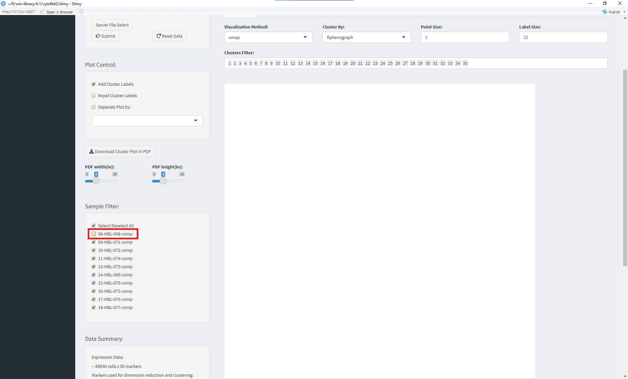628x379 pixels.
Task: Click the Submit button
Action: (x=105, y=36)
